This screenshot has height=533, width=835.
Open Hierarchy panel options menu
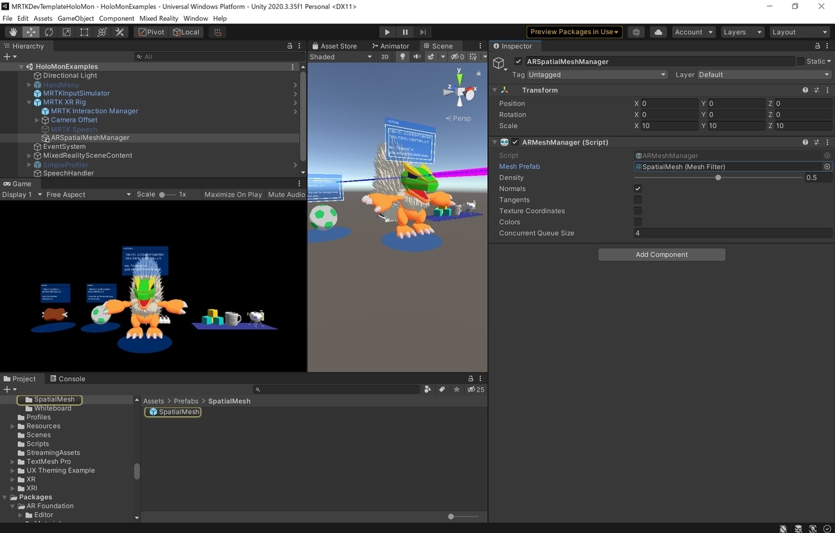coord(300,46)
